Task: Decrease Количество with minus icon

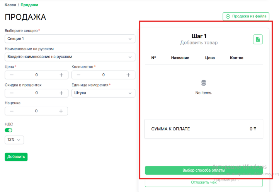Action: (79, 75)
